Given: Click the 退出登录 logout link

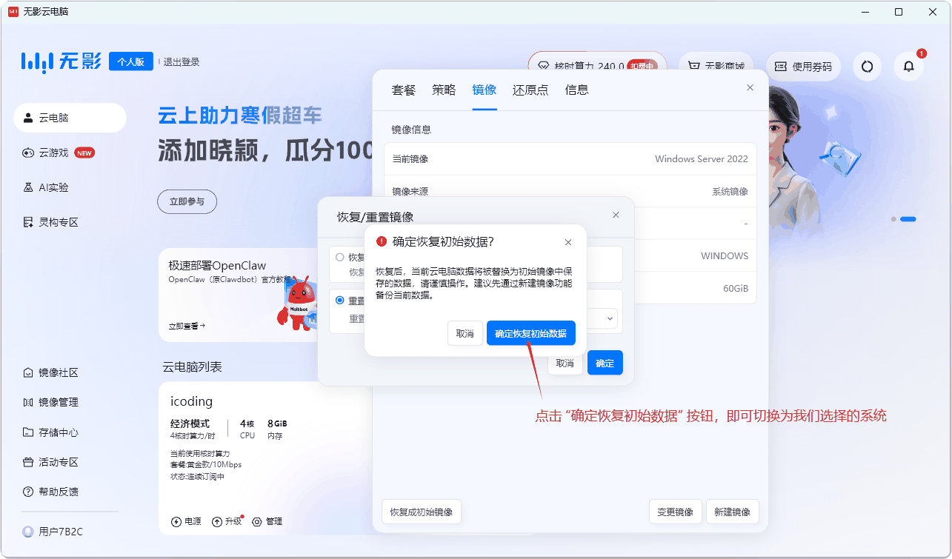Looking at the screenshot, I should coord(182,62).
